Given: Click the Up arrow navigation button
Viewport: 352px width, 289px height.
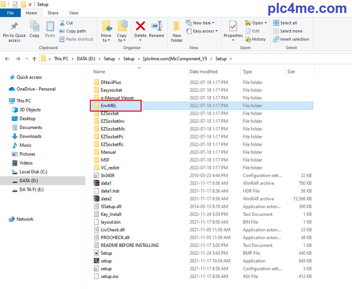Looking at the screenshot, I should [x=34, y=59].
